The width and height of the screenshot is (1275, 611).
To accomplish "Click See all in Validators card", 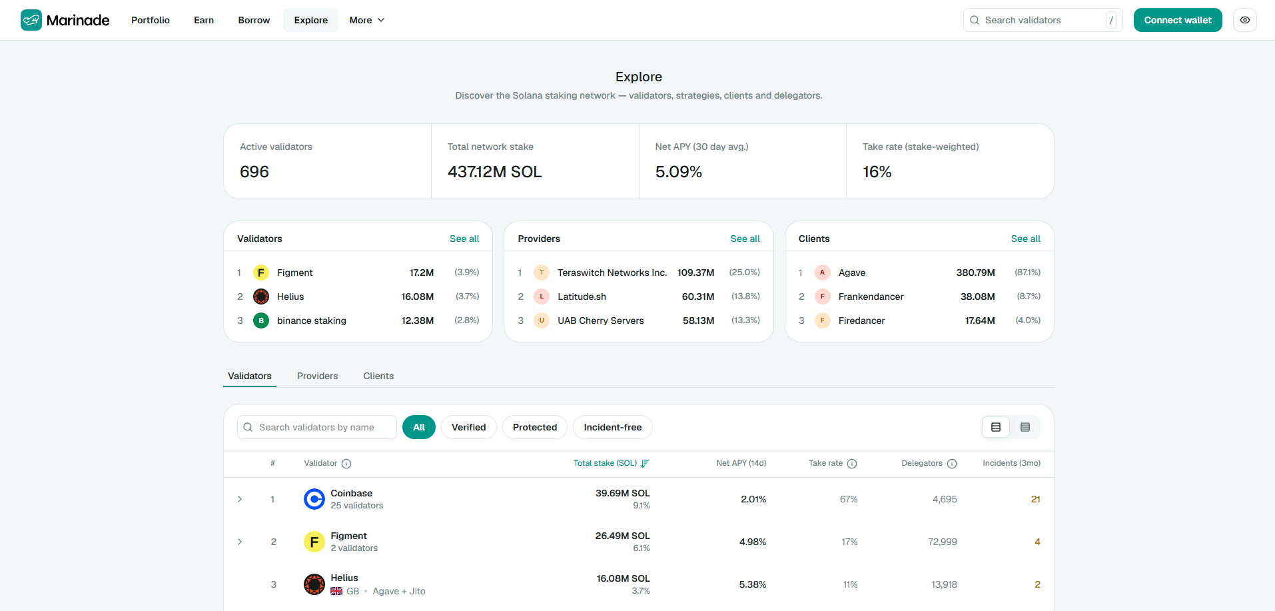I will click(464, 239).
